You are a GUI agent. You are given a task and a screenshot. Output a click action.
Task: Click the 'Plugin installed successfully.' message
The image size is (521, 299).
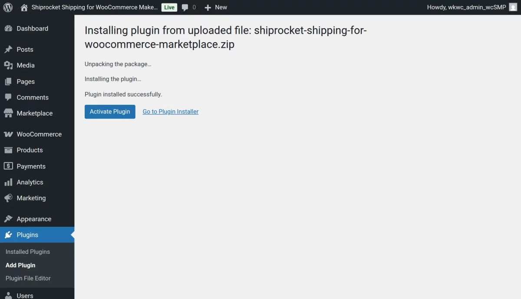pos(123,94)
